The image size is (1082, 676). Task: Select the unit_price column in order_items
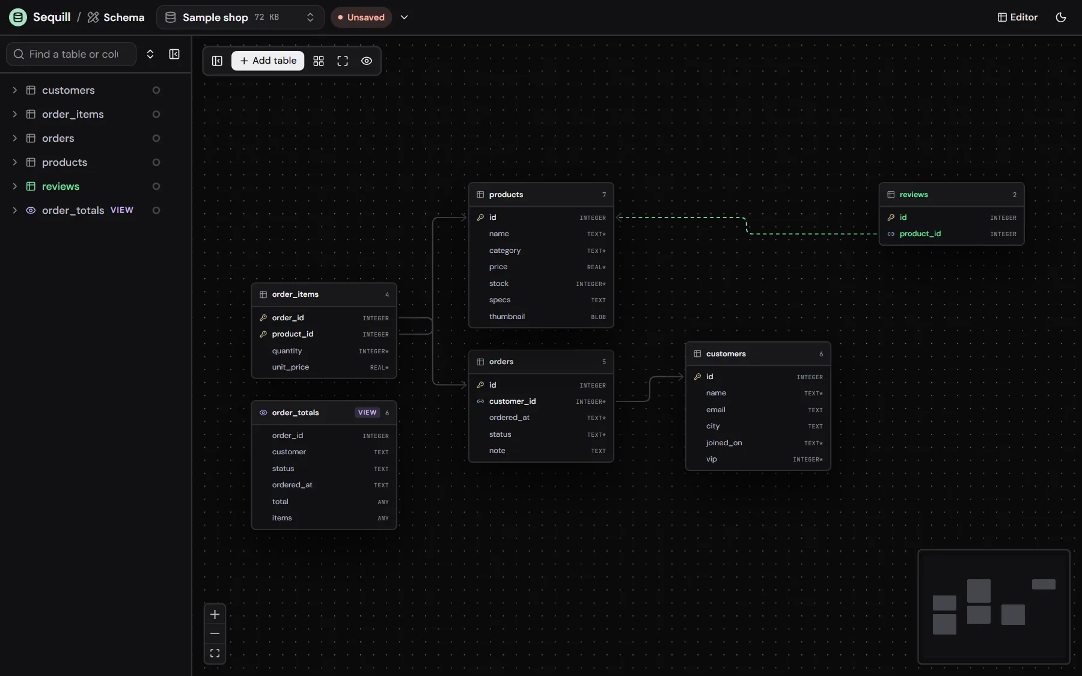(x=324, y=367)
